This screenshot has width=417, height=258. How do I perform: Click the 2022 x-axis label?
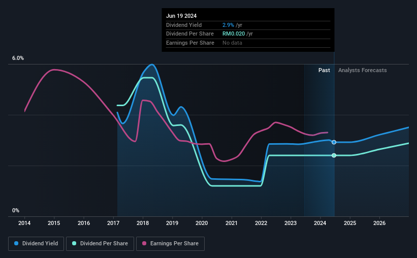(261, 223)
